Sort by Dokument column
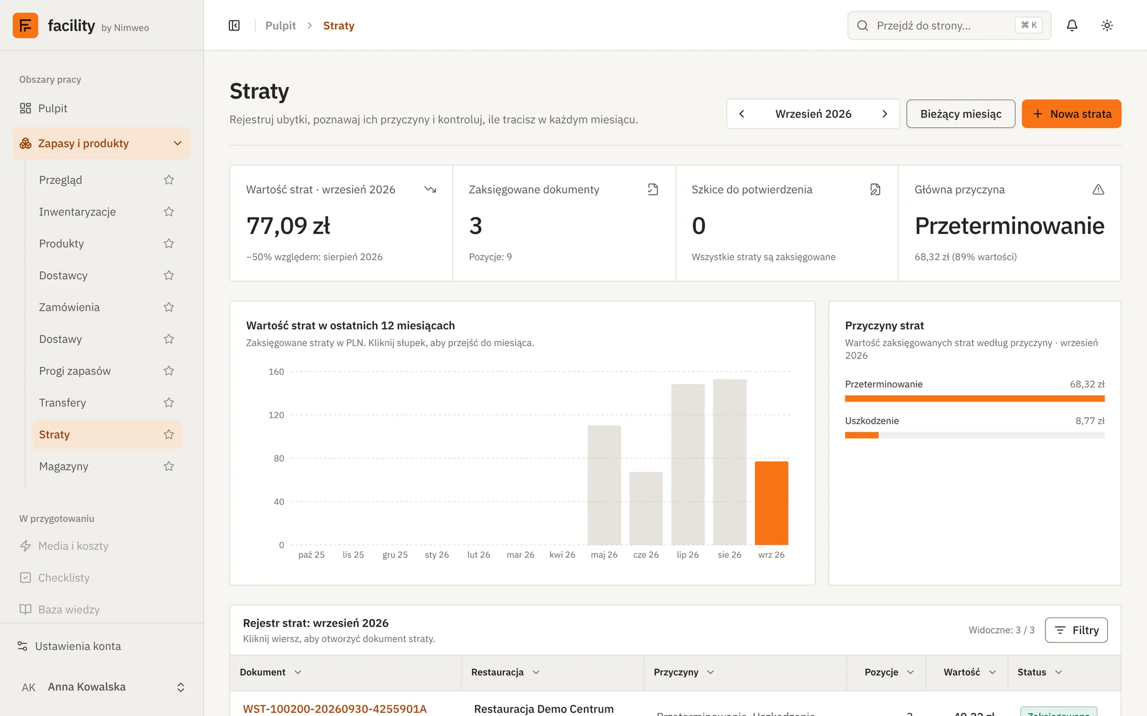This screenshot has width=1147, height=716. (271, 672)
